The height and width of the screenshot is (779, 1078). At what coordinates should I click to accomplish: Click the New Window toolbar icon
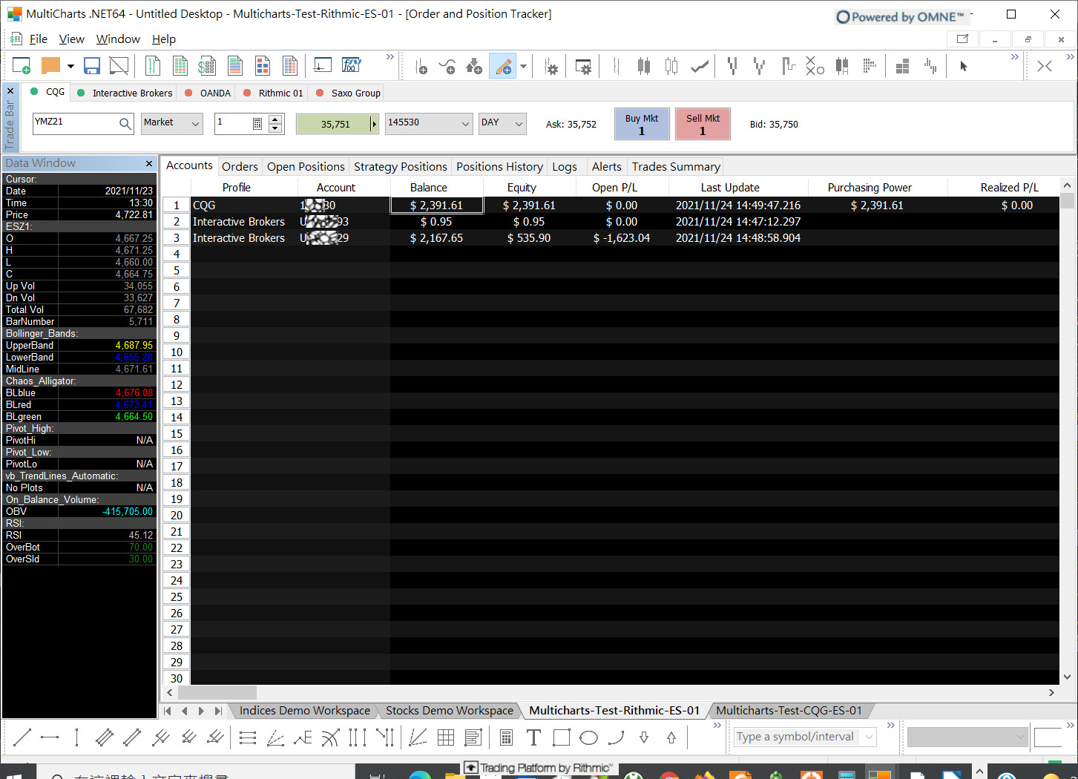[21, 66]
